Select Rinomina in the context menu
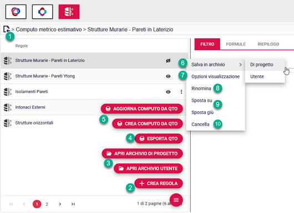294x213 pixels. 216,89
